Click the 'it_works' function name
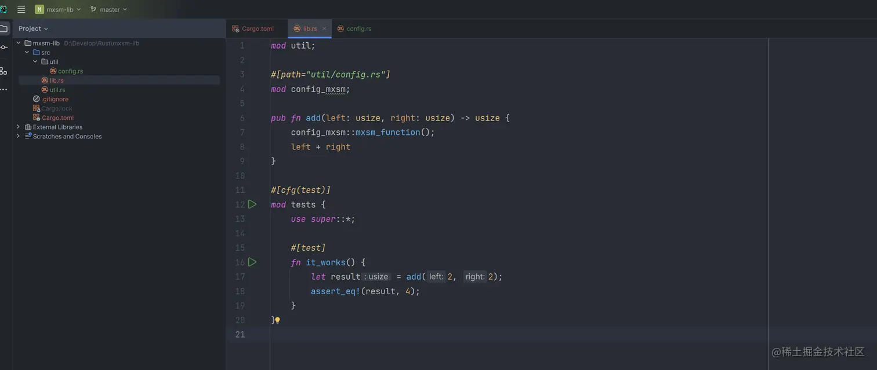The width and height of the screenshot is (877, 370). [325, 262]
